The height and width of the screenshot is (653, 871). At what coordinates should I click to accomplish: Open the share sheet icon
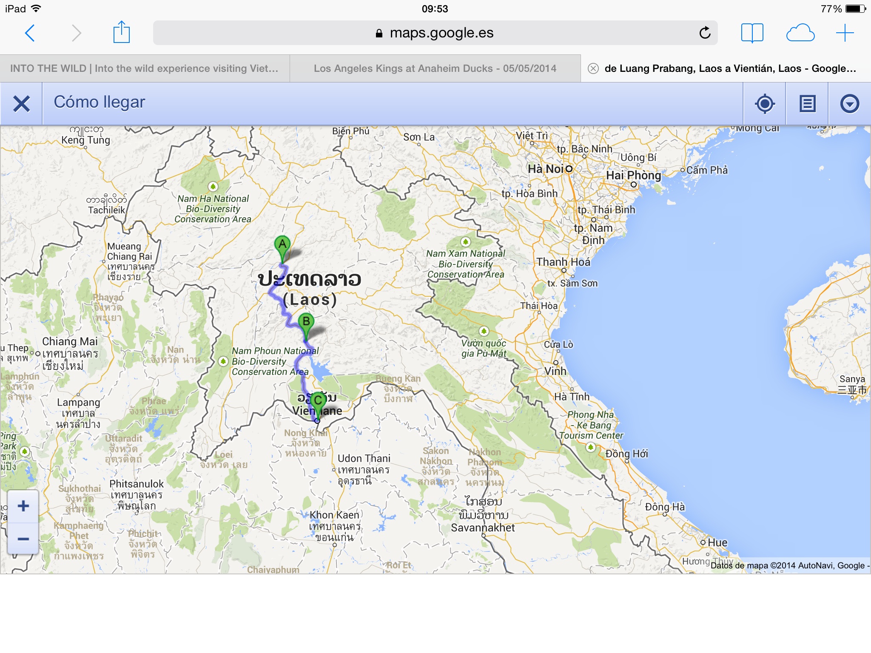(121, 32)
